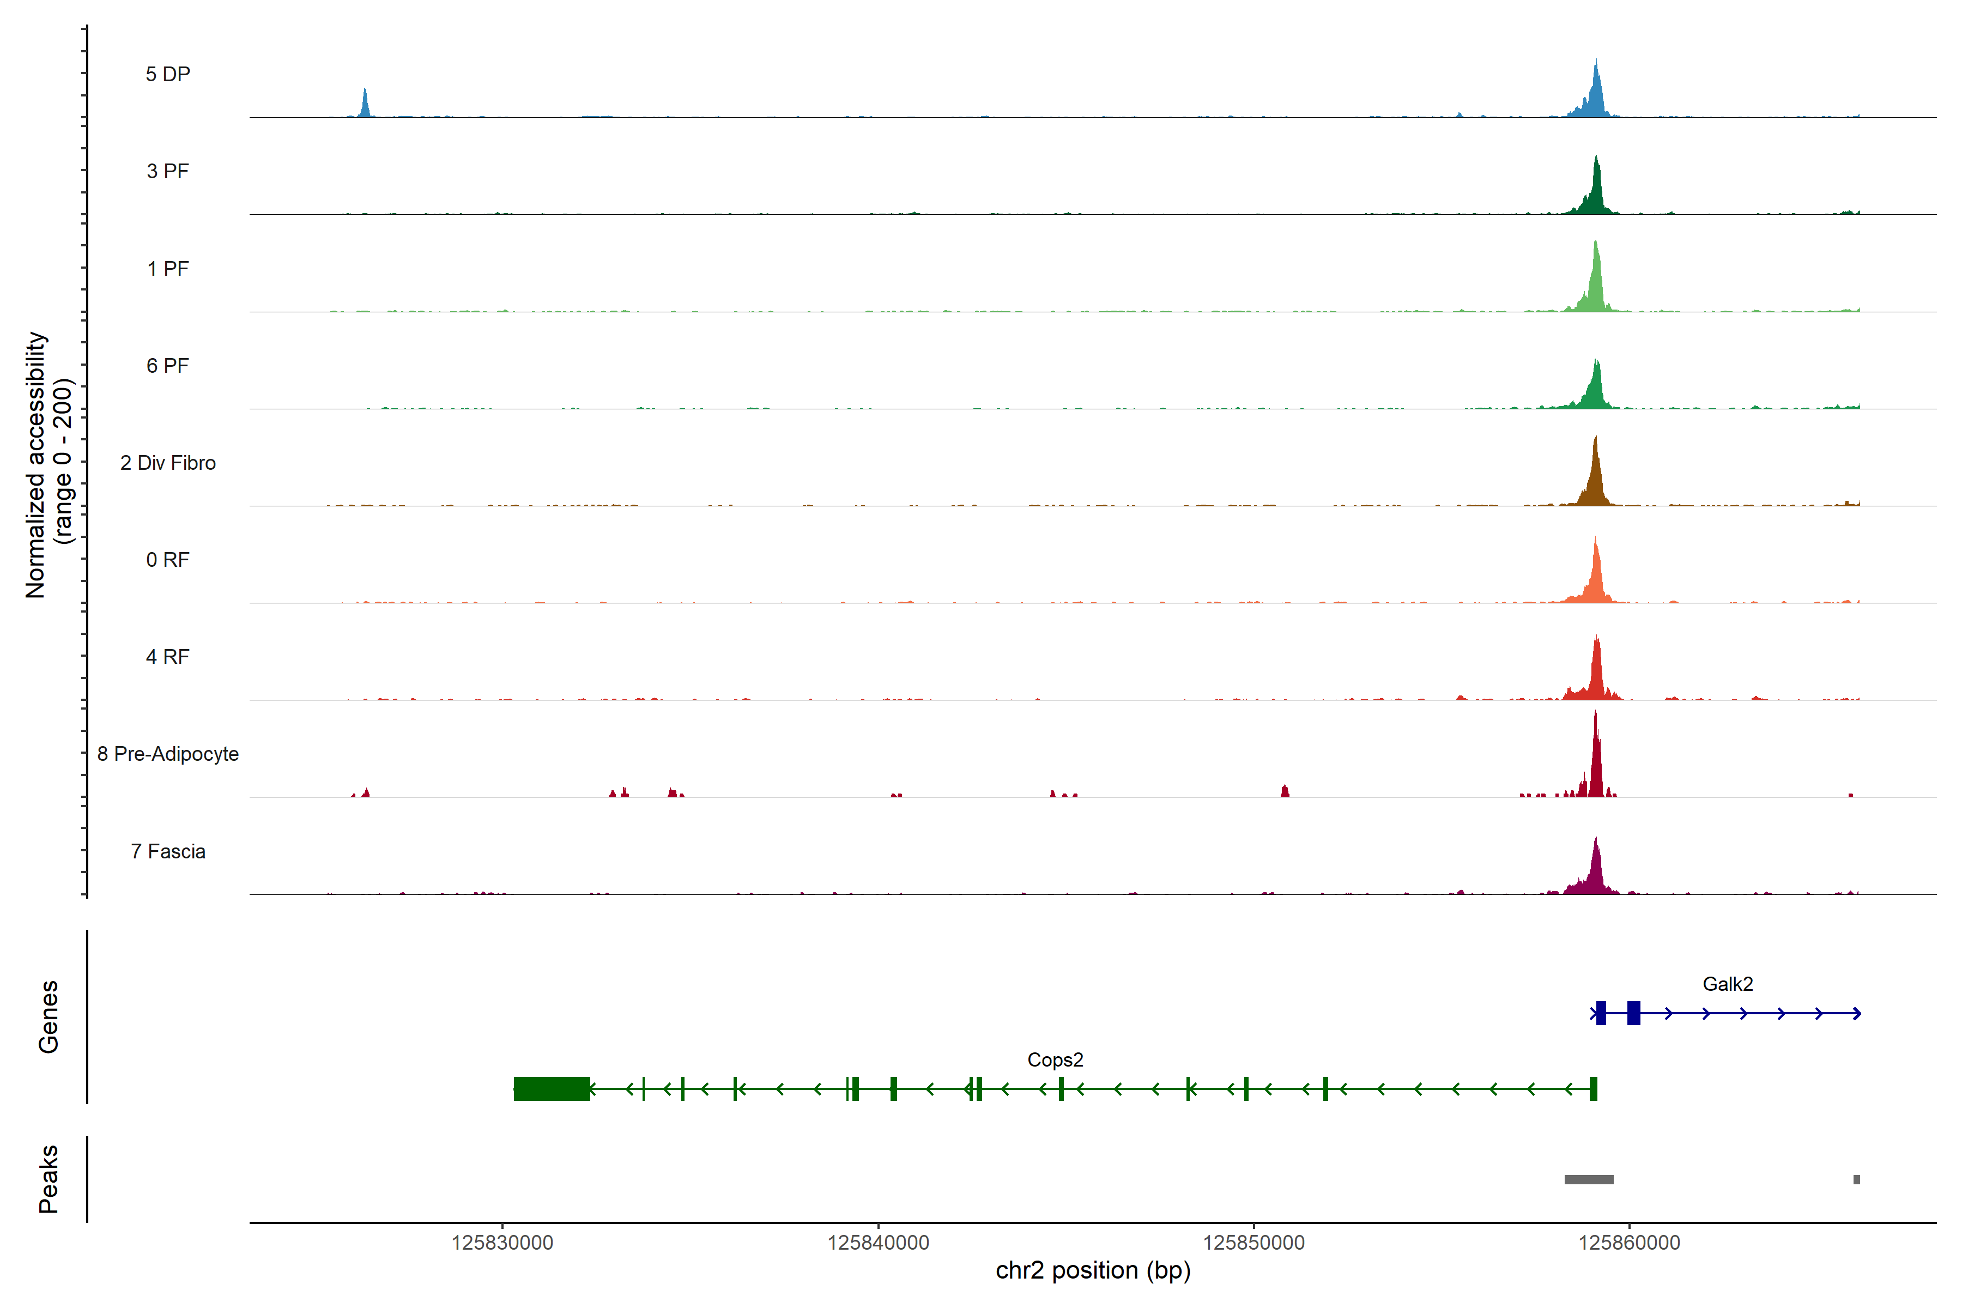This screenshot has height=1308, width=1962.
Task: Click the wide gray bar in Peaks track
Action: tap(1588, 1179)
